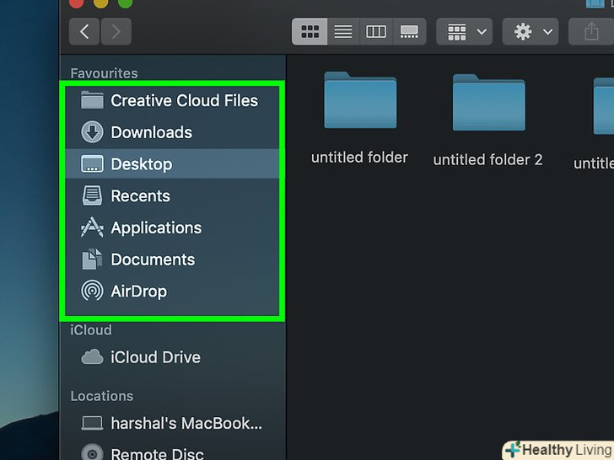Image resolution: width=614 pixels, height=460 pixels.
Task: Click the Share toolbar button
Action: click(x=591, y=32)
